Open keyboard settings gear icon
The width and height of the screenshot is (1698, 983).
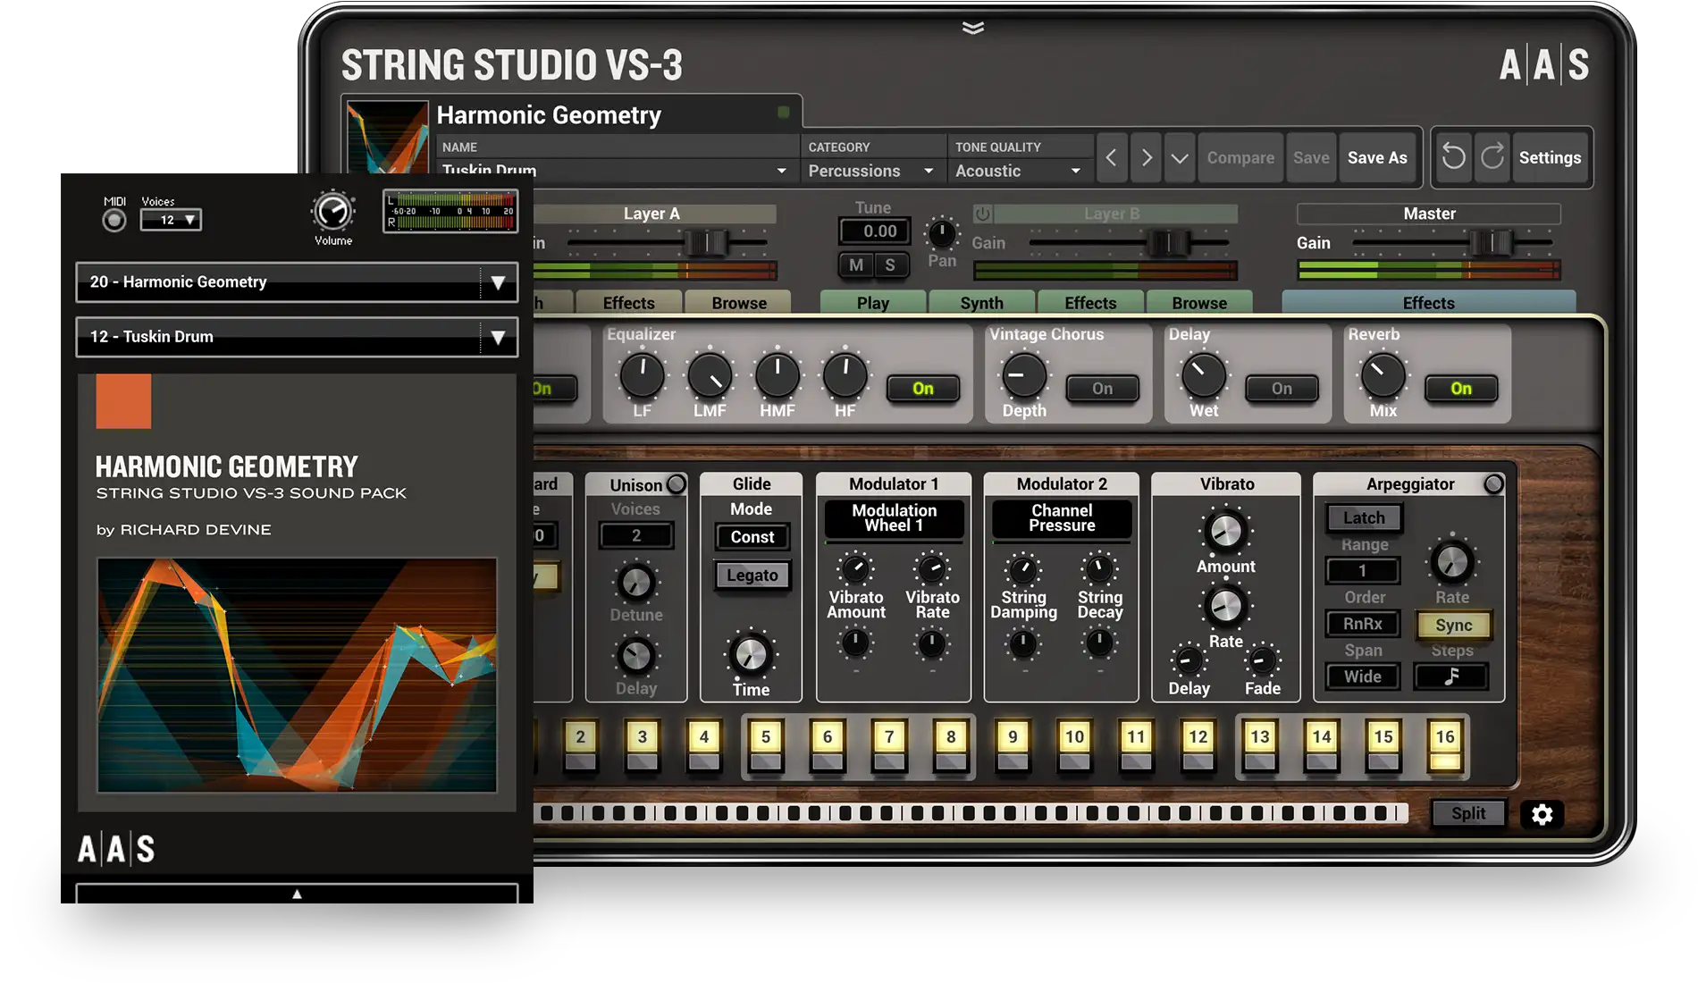point(1542,814)
